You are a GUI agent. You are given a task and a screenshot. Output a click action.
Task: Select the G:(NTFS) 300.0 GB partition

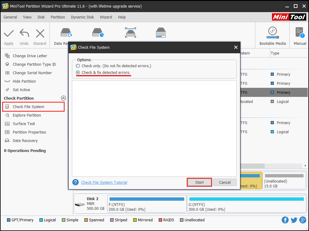[246, 204]
